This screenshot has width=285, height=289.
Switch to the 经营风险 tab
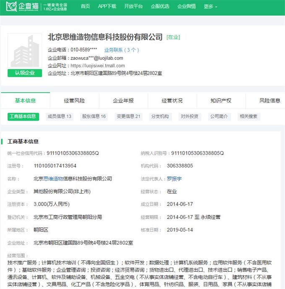74,101
